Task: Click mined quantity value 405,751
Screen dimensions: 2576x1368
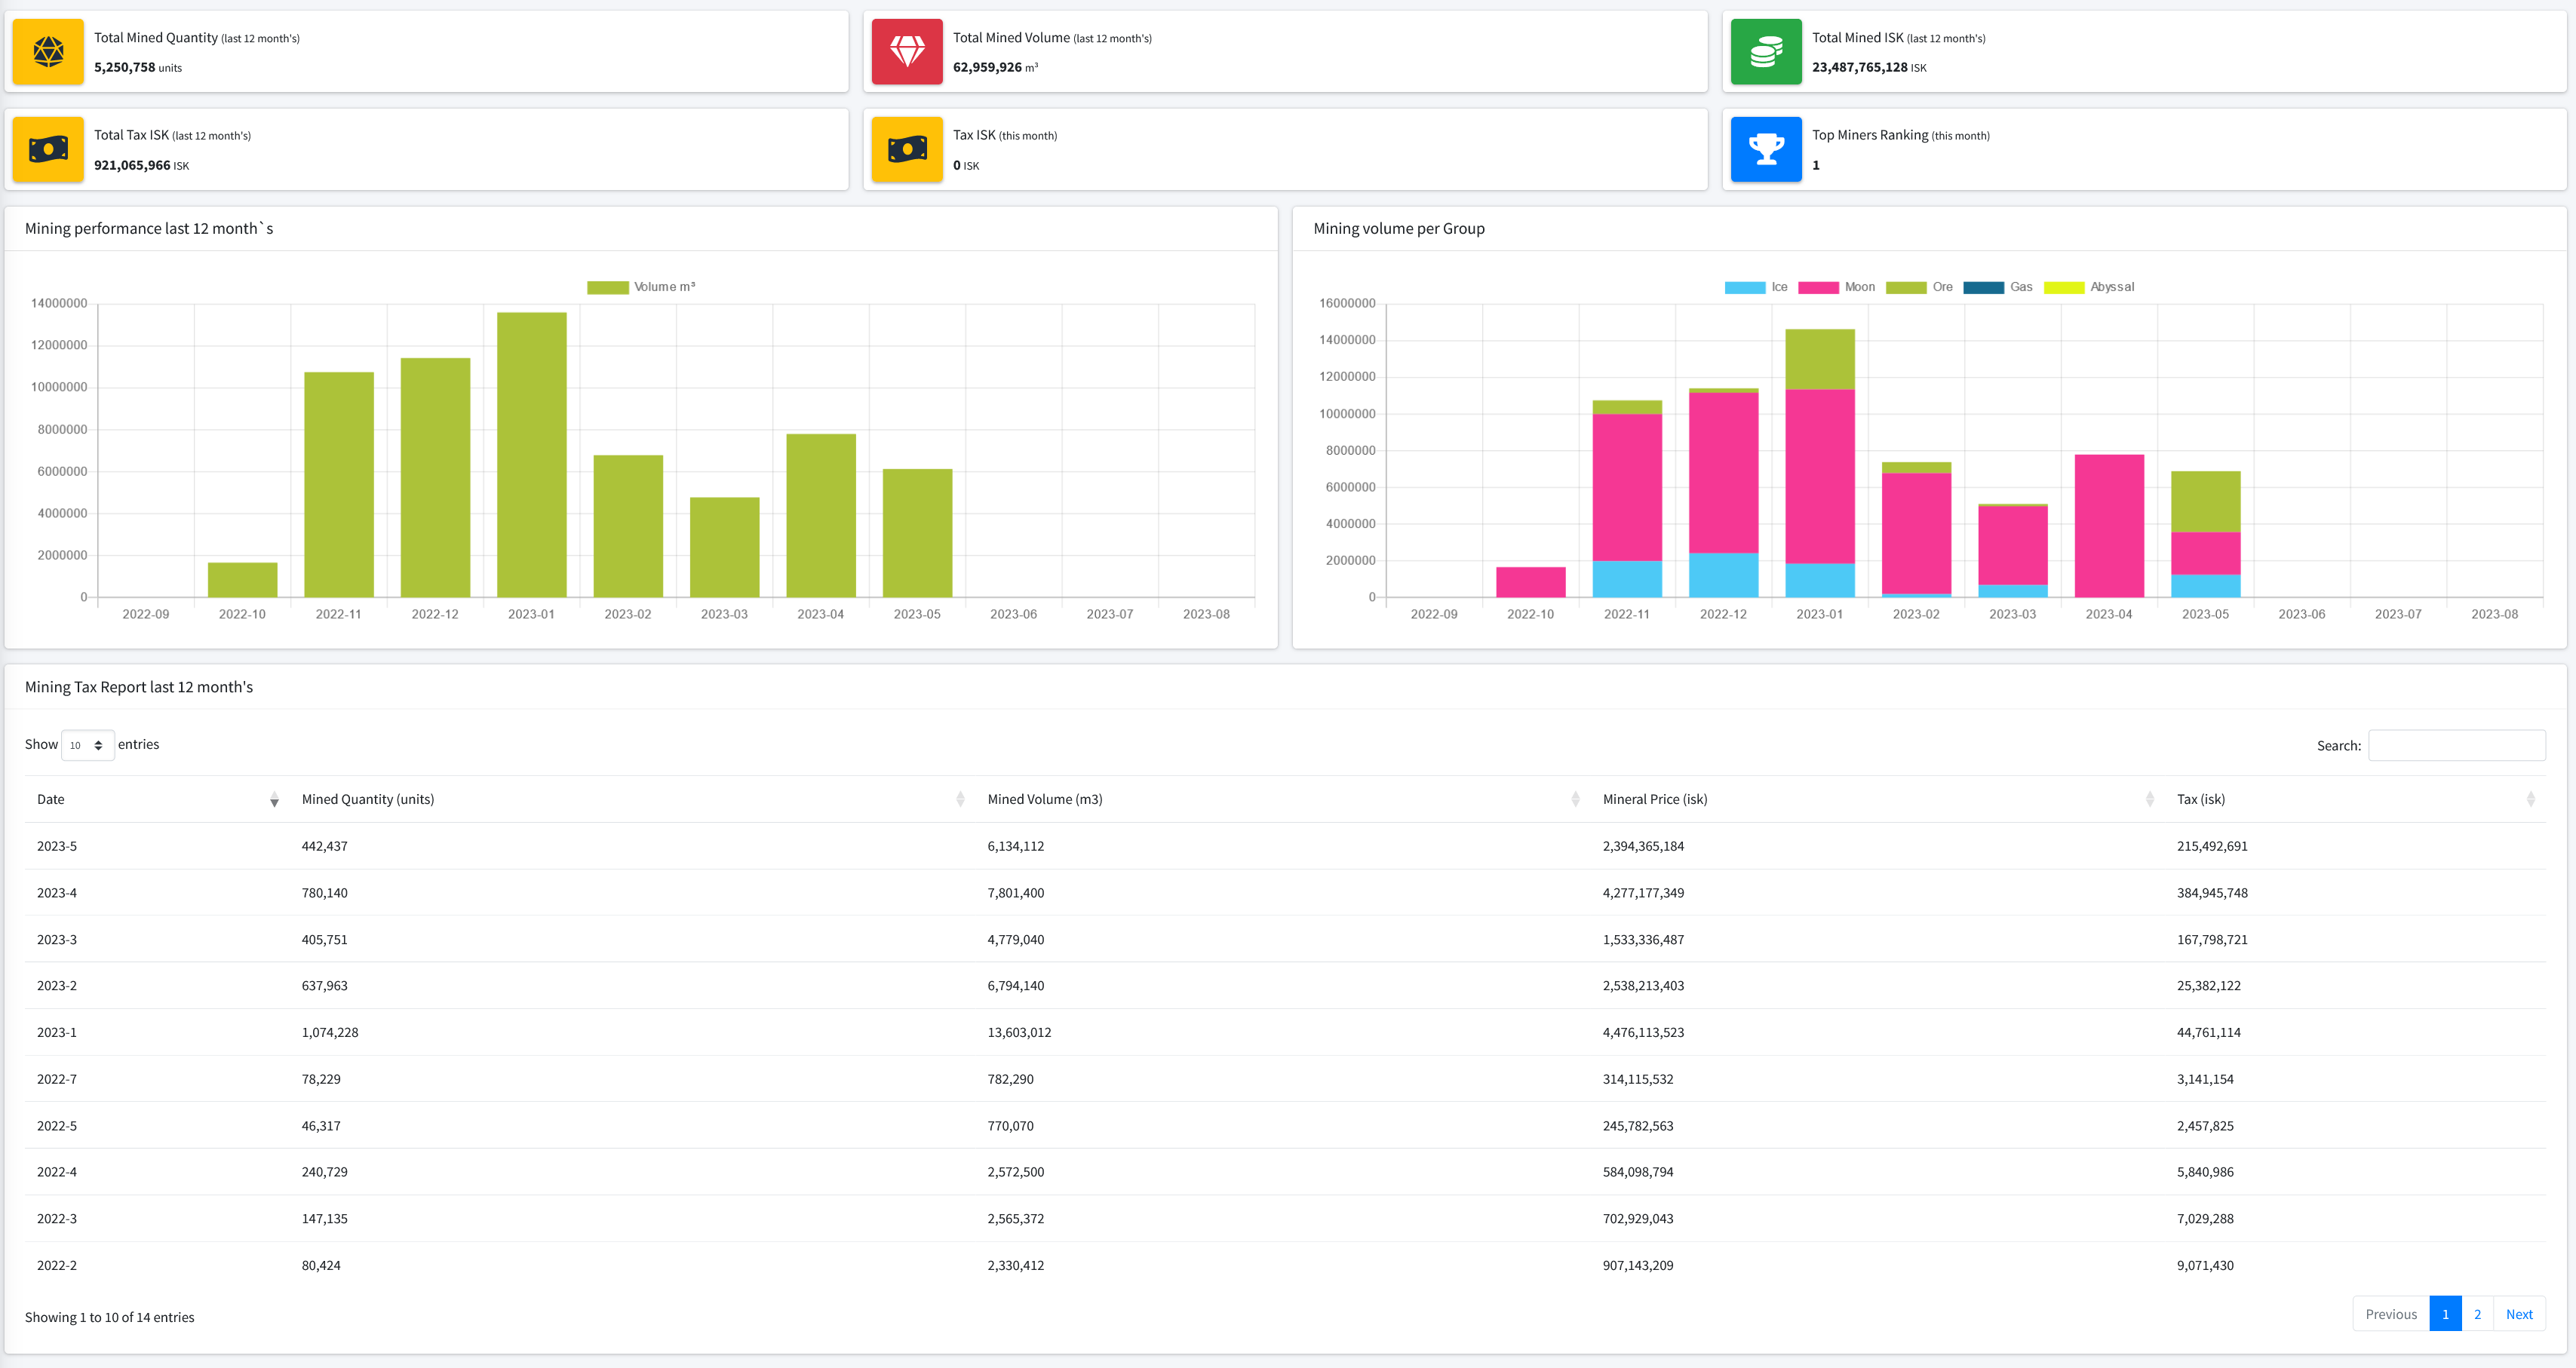Action: click(325, 940)
